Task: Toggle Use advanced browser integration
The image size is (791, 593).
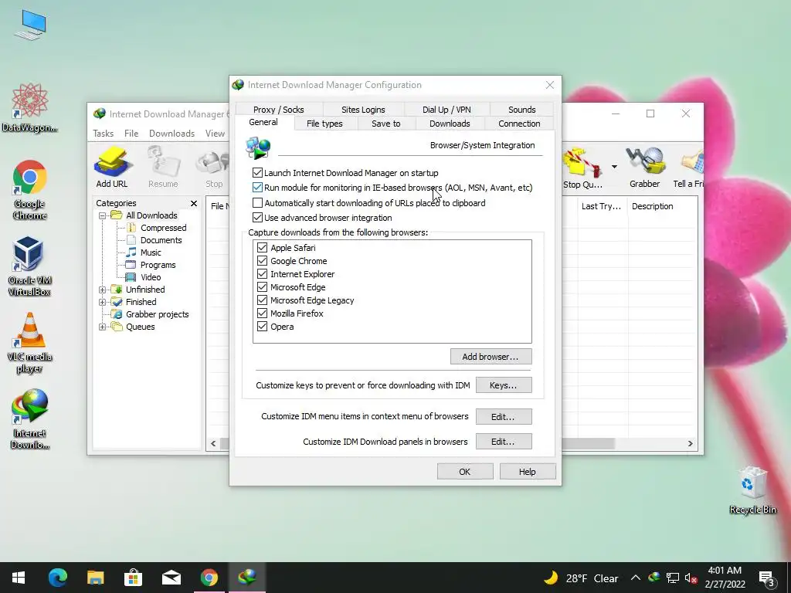Action: 257,217
